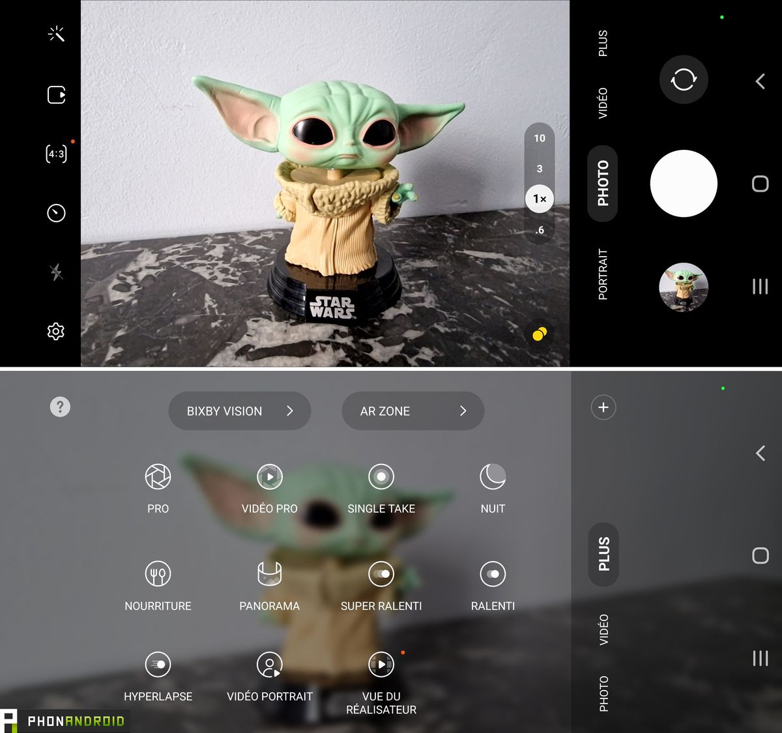Switch to VIDÉO in bottom screenshot
The image size is (782, 733).
[603, 629]
